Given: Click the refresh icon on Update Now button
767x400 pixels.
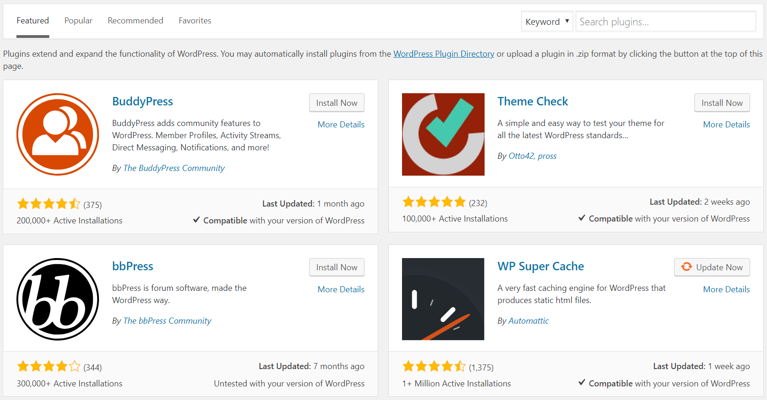Looking at the screenshot, I should click(x=686, y=267).
